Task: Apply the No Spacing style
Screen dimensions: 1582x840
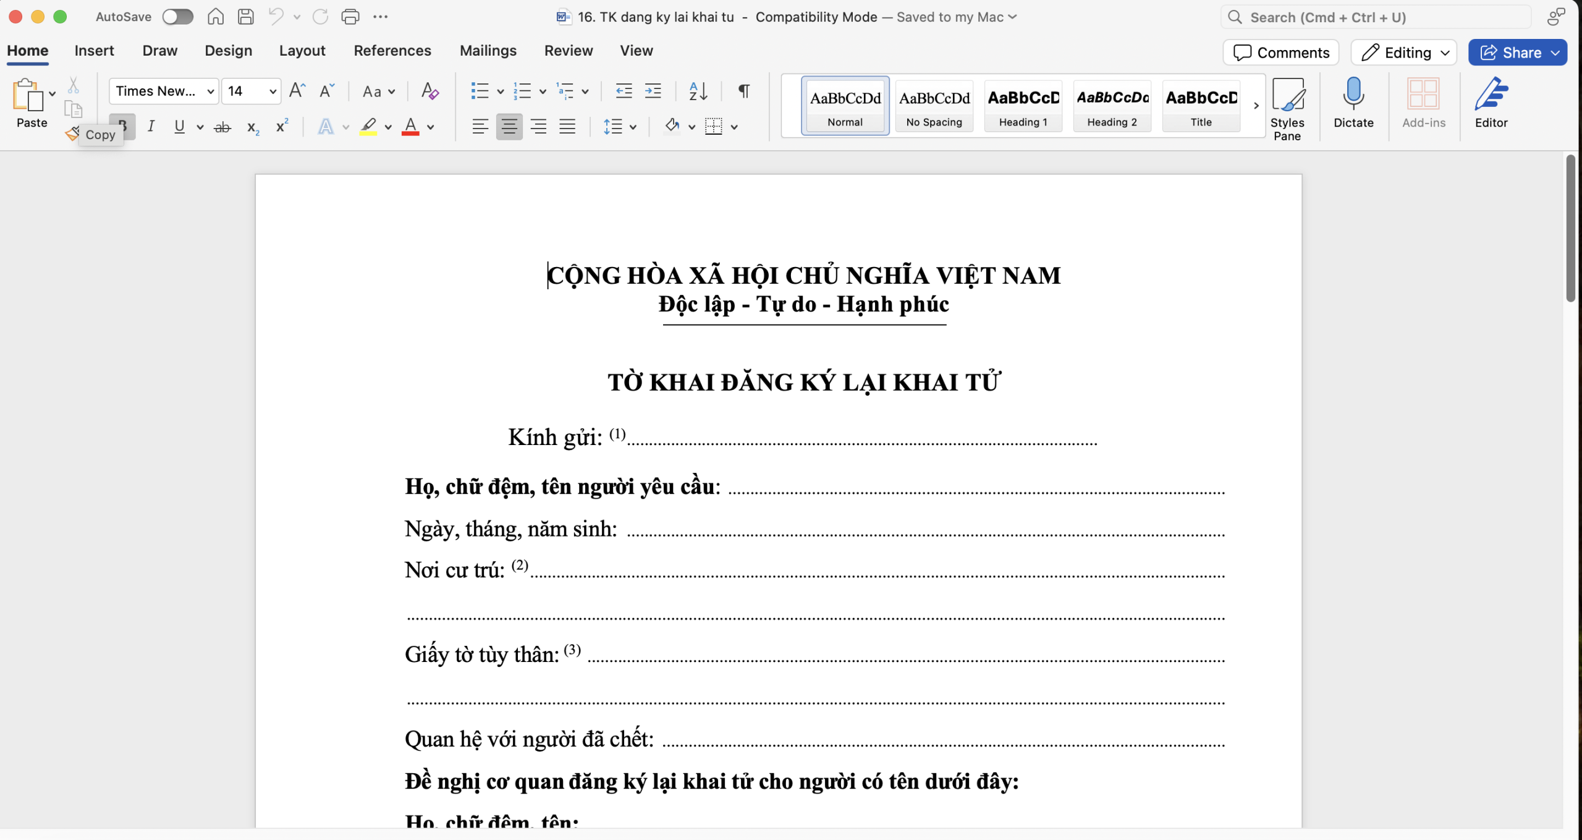Action: [x=934, y=106]
